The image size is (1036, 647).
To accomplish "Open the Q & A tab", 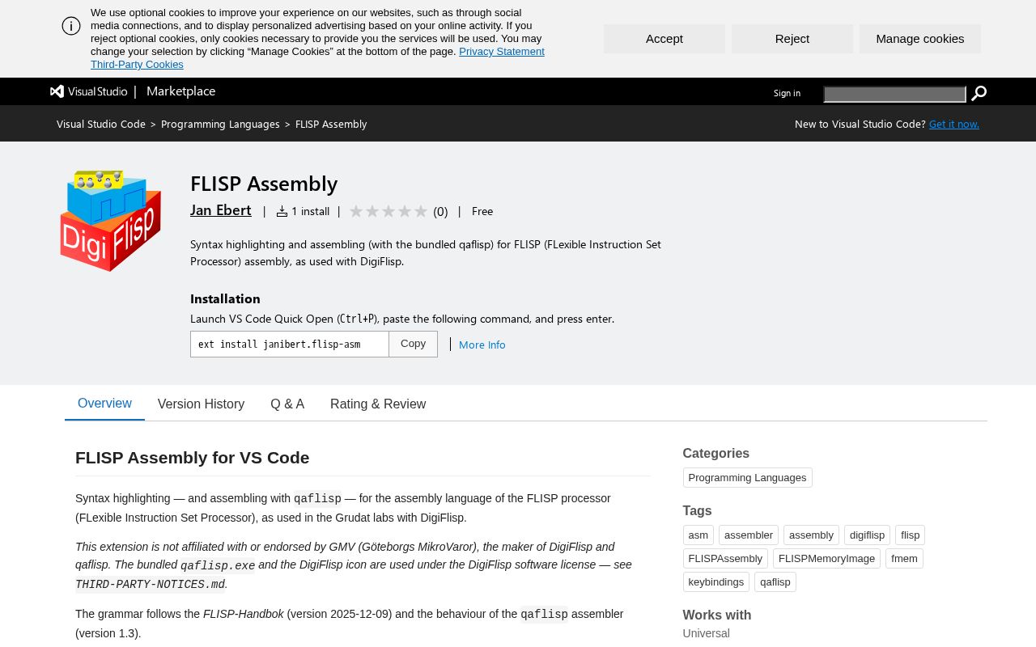I will (287, 404).
